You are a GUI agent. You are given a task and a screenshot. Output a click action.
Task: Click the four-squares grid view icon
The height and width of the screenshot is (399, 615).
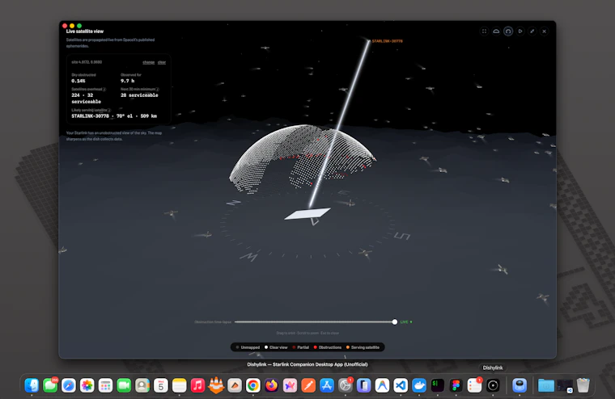pos(484,31)
